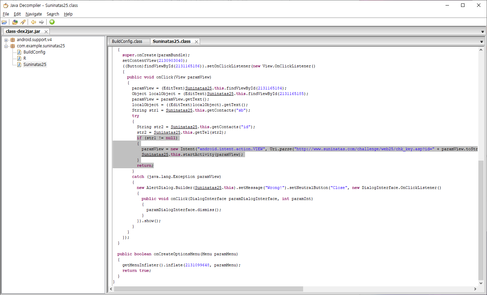Open the Edit menu
Viewport: 487px width, 295px height.
coord(17,14)
